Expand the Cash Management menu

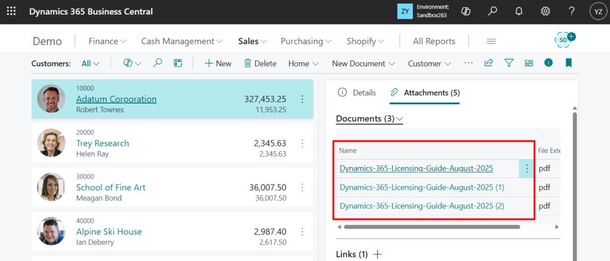click(182, 41)
